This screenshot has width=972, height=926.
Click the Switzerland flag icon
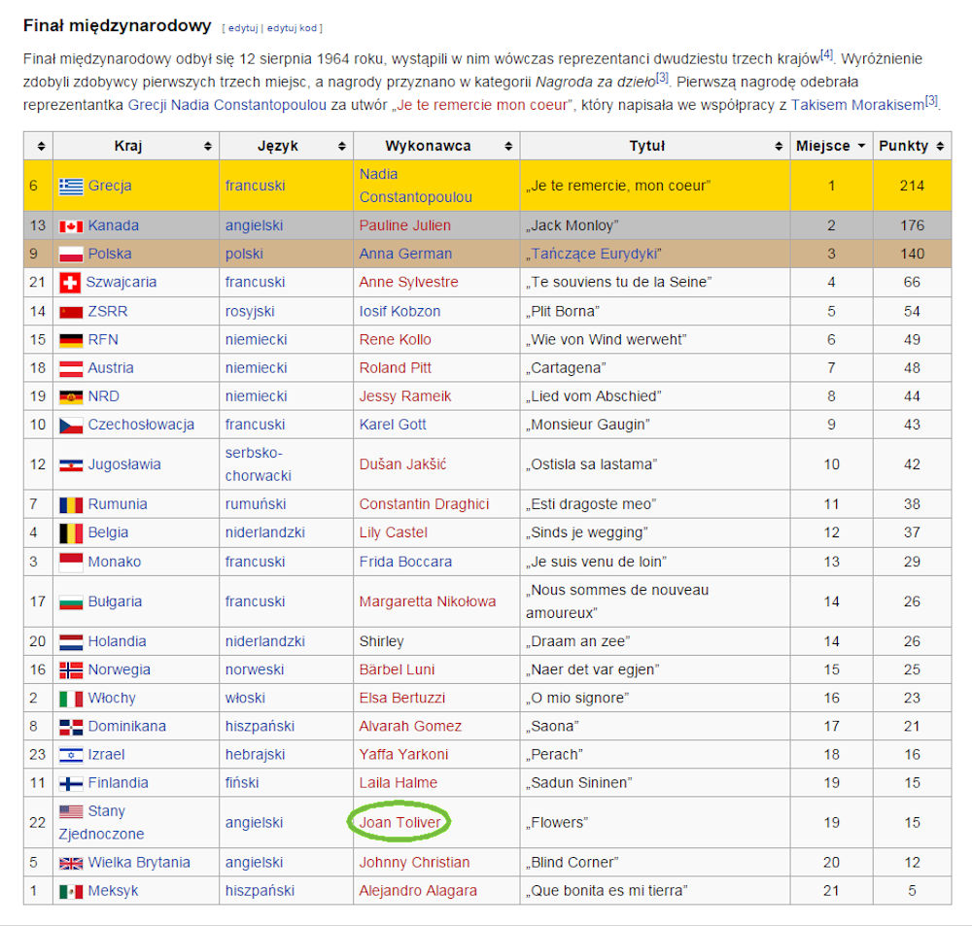click(x=69, y=283)
